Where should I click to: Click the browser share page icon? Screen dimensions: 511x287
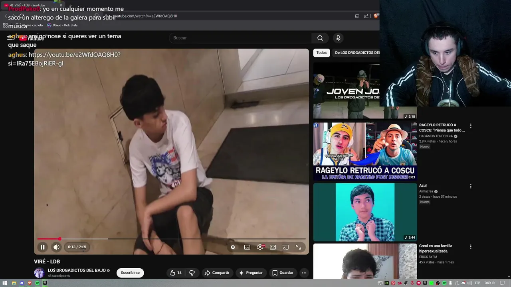pos(366,16)
